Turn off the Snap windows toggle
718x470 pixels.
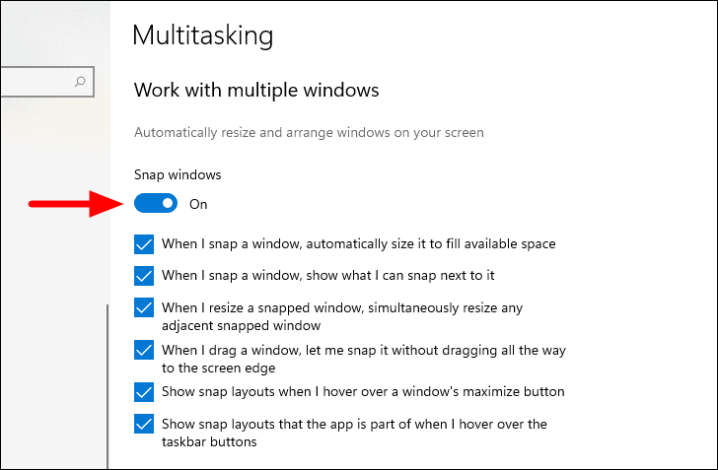[156, 203]
